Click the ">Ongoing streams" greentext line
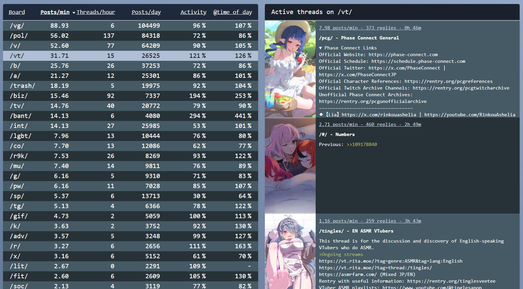523x289 pixels. pyautogui.click(x=341, y=254)
